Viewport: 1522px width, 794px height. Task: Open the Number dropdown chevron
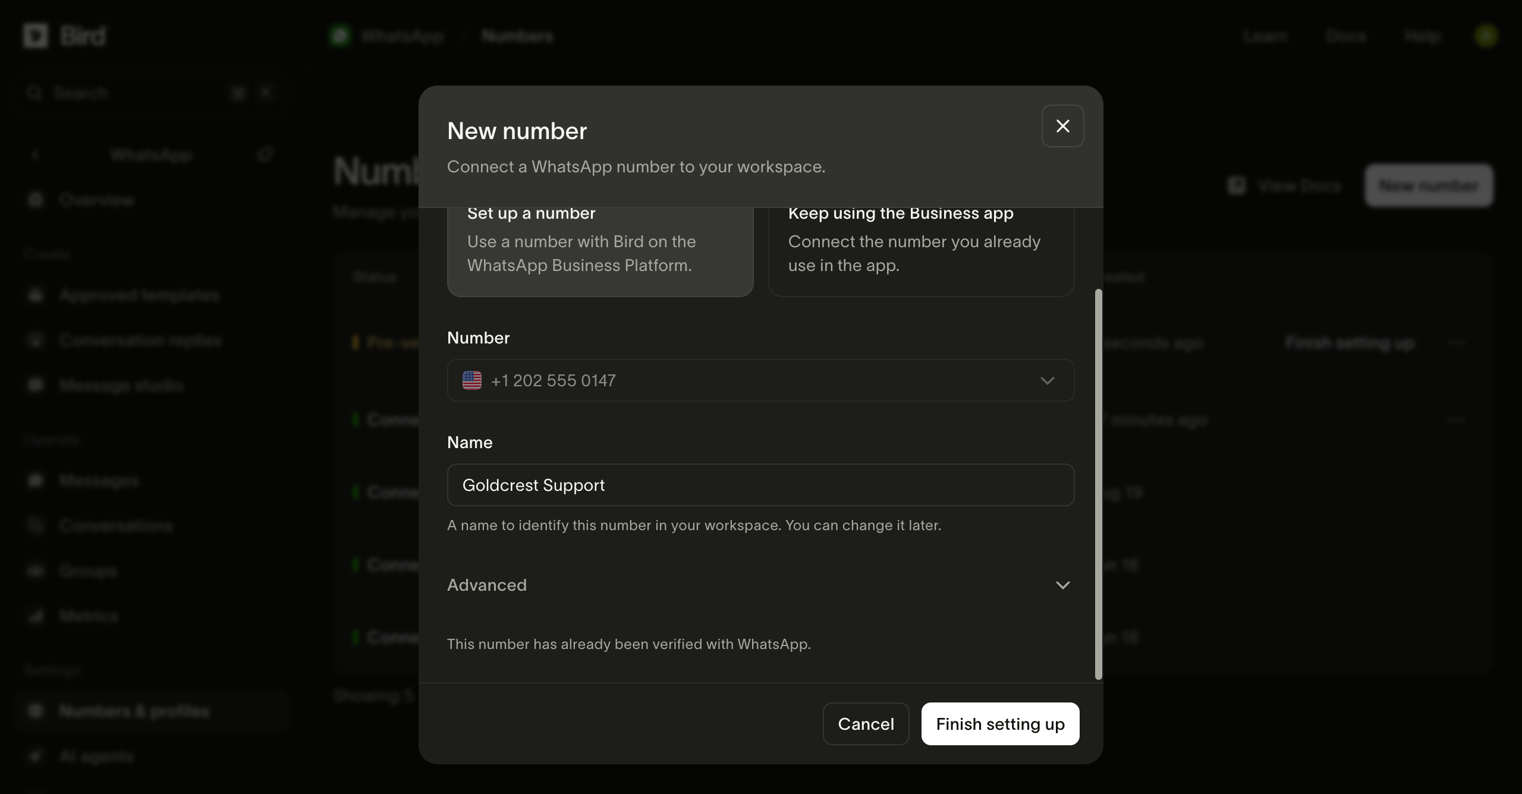click(x=1048, y=380)
